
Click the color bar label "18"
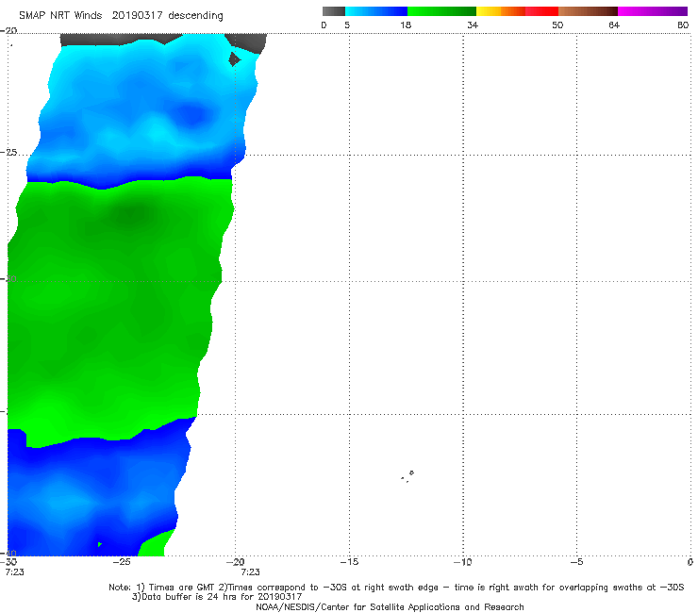coord(406,25)
